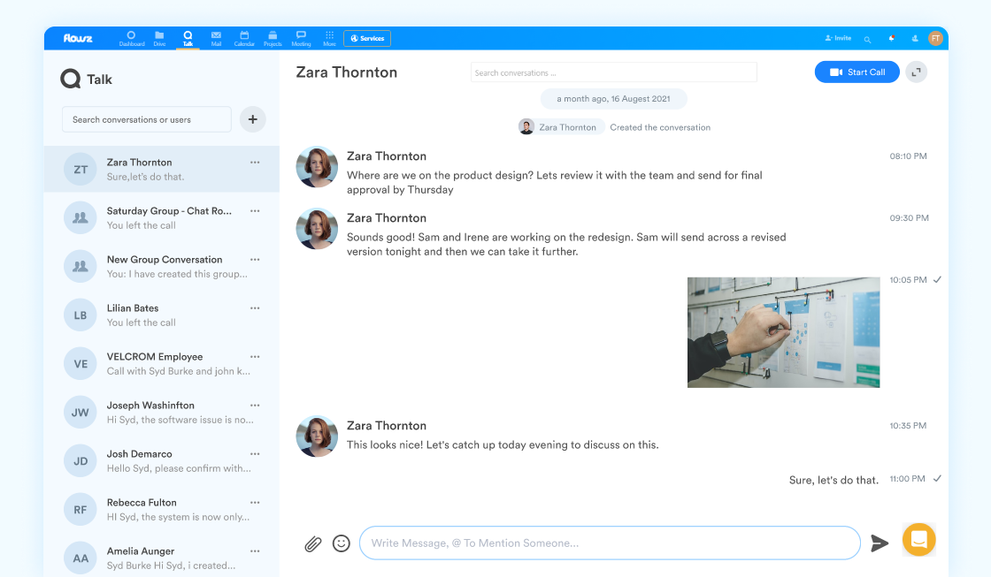The width and height of the screenshot is (991, 577).
Task: Click the Start Call button
Action: [857, 72]
